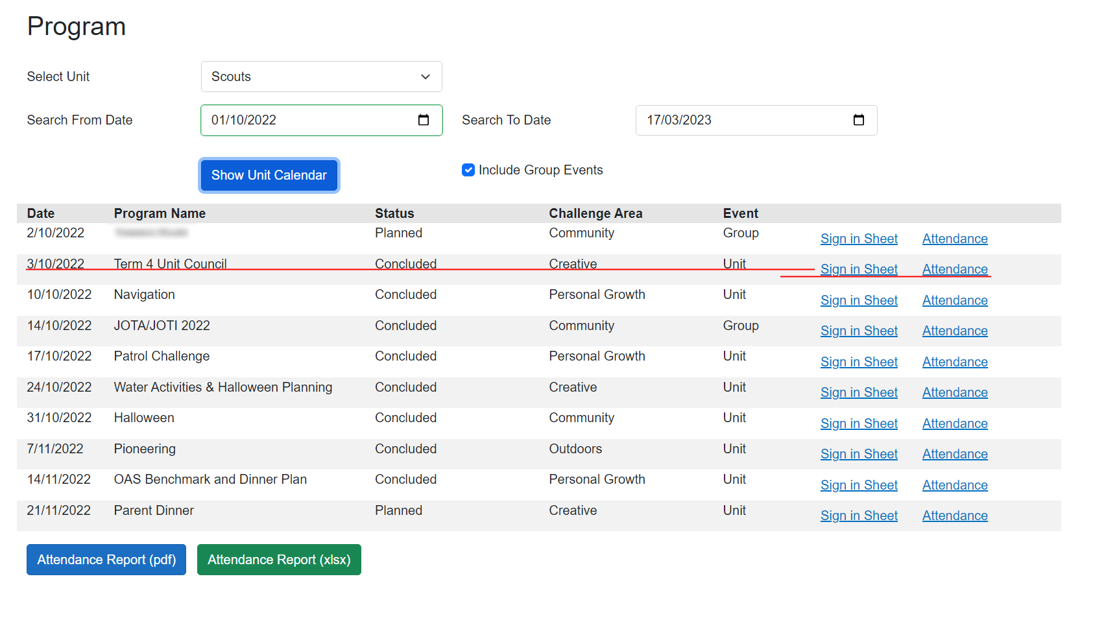Open Attendance for Parent Dinner

tap(954, 515)
